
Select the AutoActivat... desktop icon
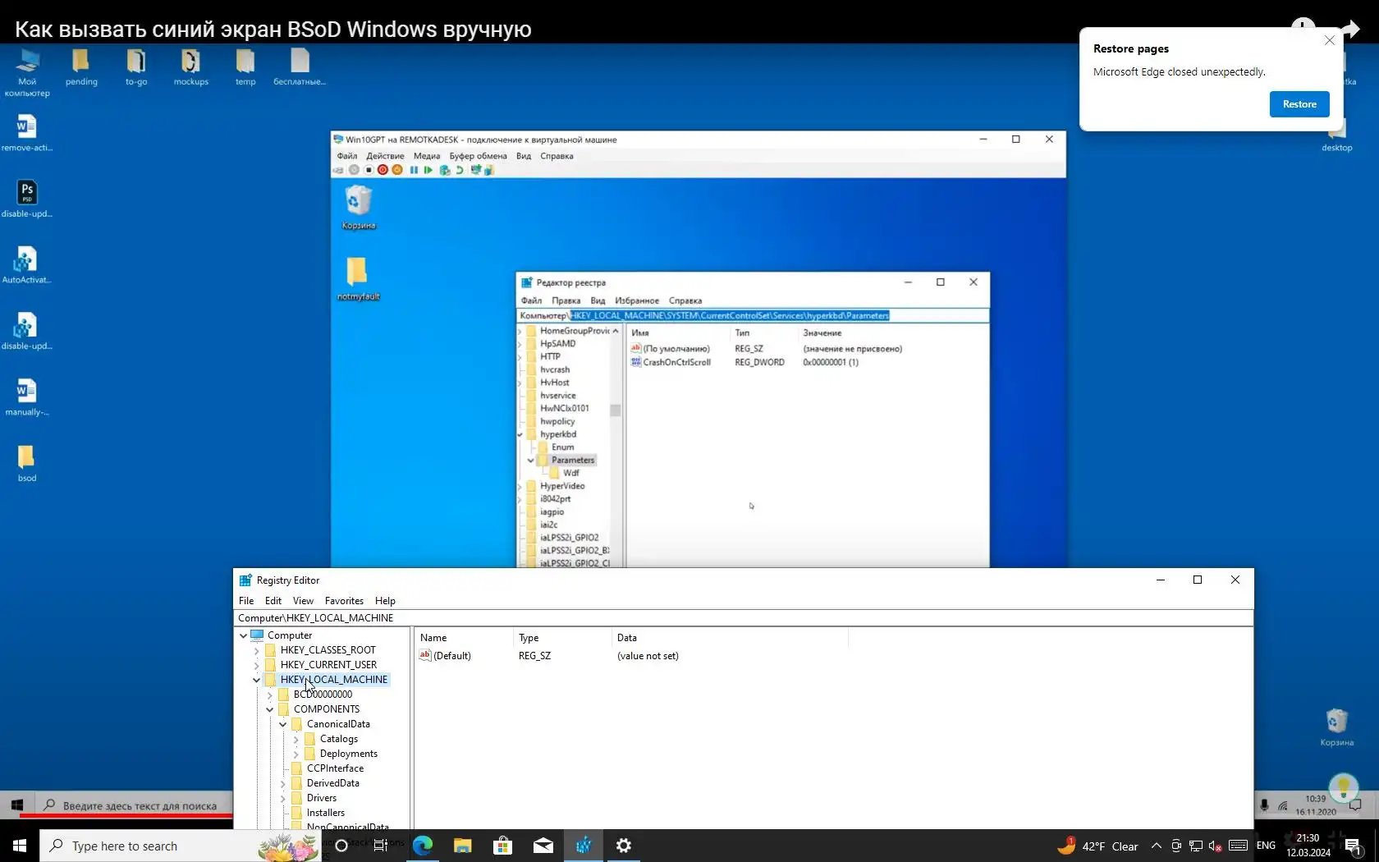click(x=27, y=265)
